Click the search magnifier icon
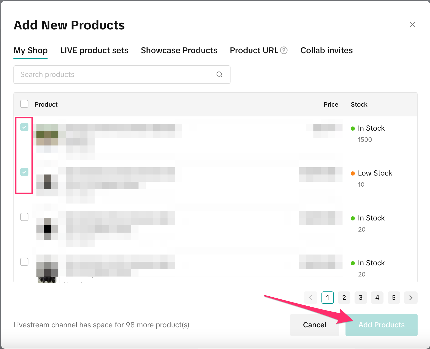The width and height of the screenshot is (430, 349). pyautogui.click(x=219, y=75)
